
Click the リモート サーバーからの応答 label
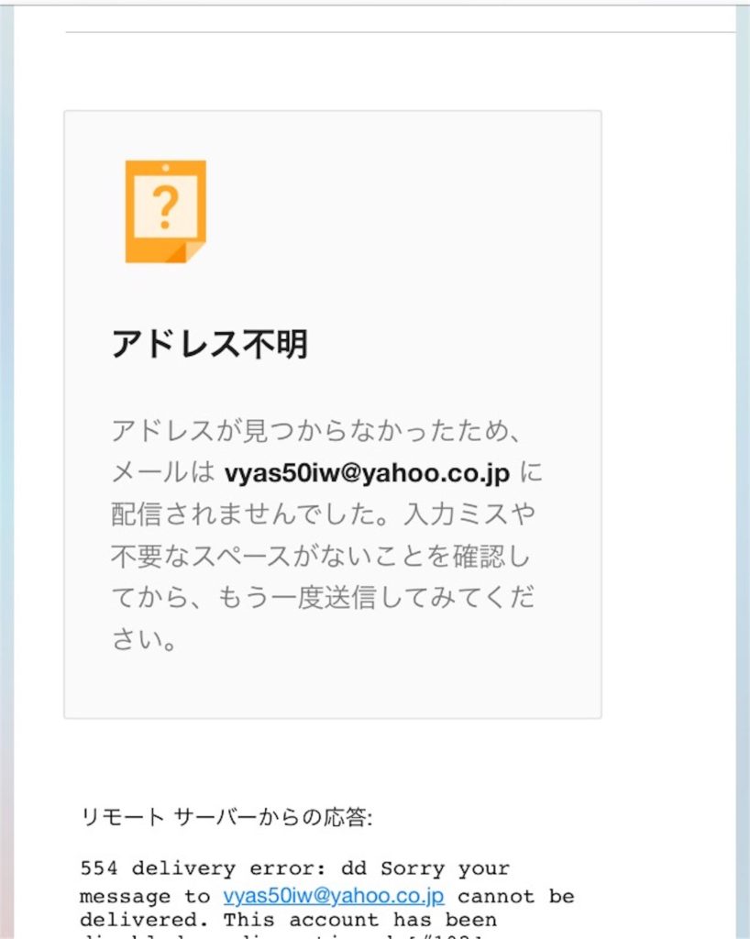(x=226, y=817)
